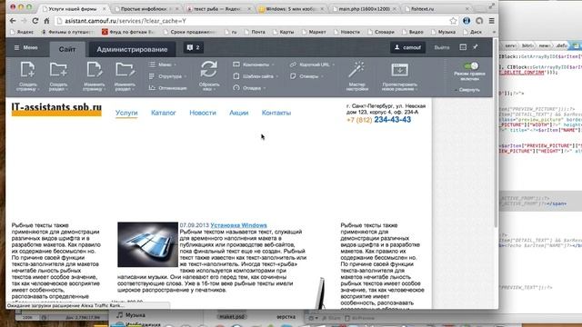Expand Короткий URL dropdown
582x327 pixels.
(312, 64)
